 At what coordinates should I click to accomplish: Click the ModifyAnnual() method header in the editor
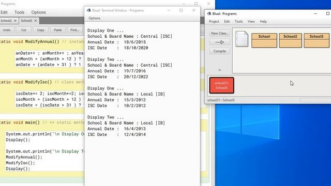(42, 41)
